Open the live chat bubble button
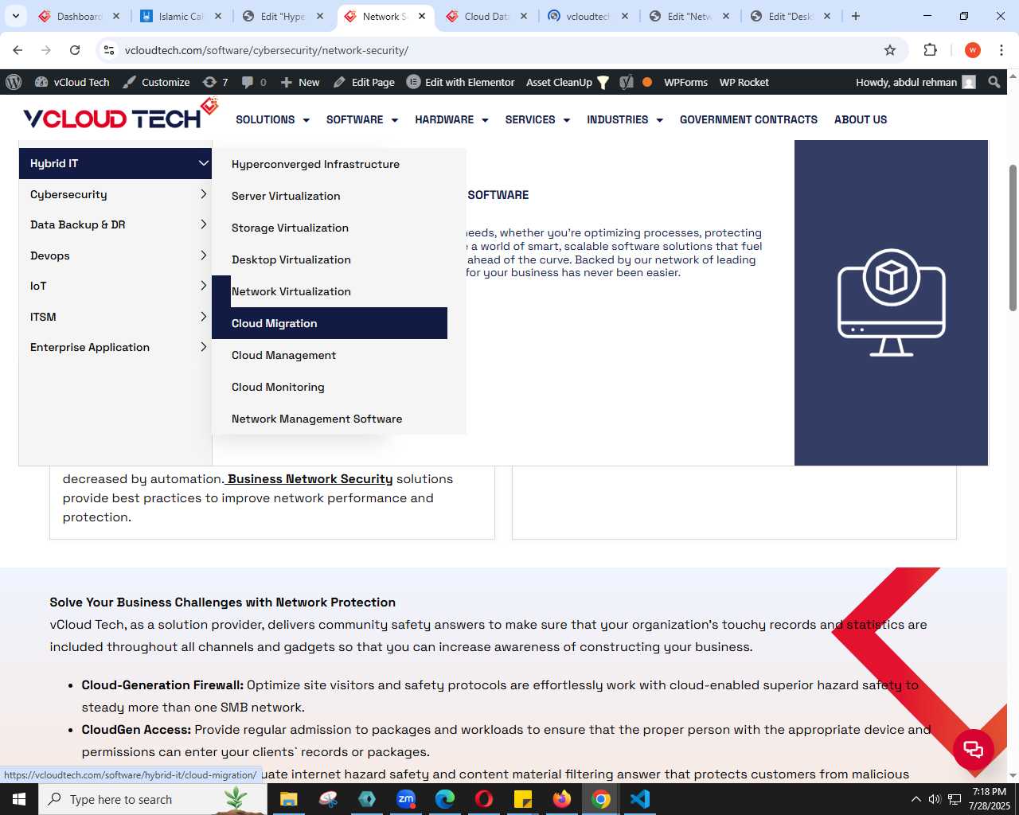 coord(974,748)
